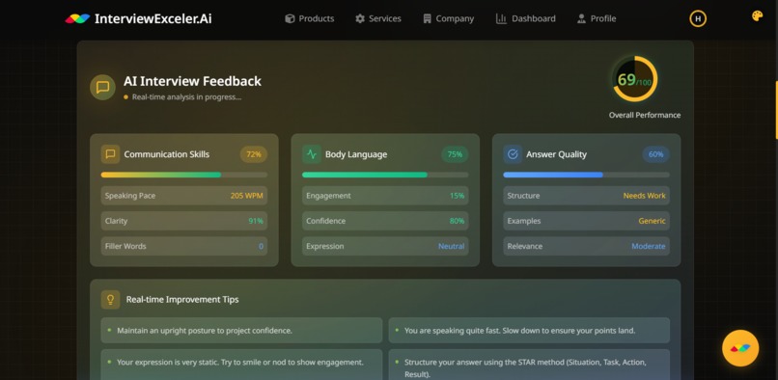Select the Examples Generic row
Image resolution: width=778 pixels, height=380 pixels.
(586, 221)
